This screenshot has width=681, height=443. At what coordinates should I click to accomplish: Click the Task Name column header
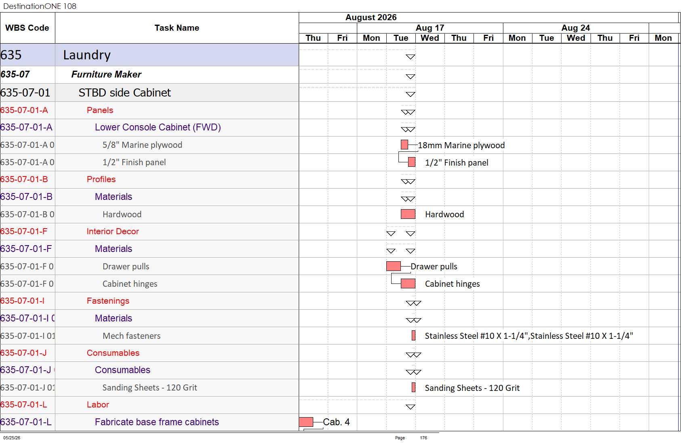(177, 28)
